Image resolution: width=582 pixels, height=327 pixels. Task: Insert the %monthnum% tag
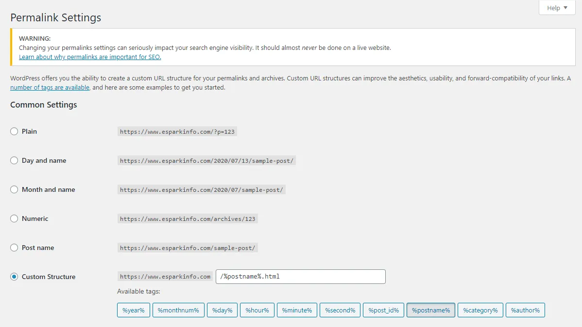pos(178,310)
